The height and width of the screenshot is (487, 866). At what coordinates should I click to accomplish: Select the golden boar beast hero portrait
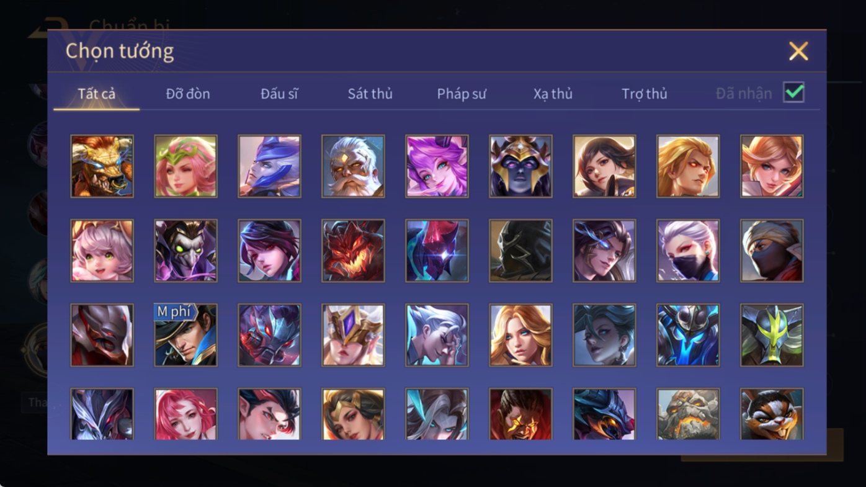pyautogui.click(x=102, y=166)
